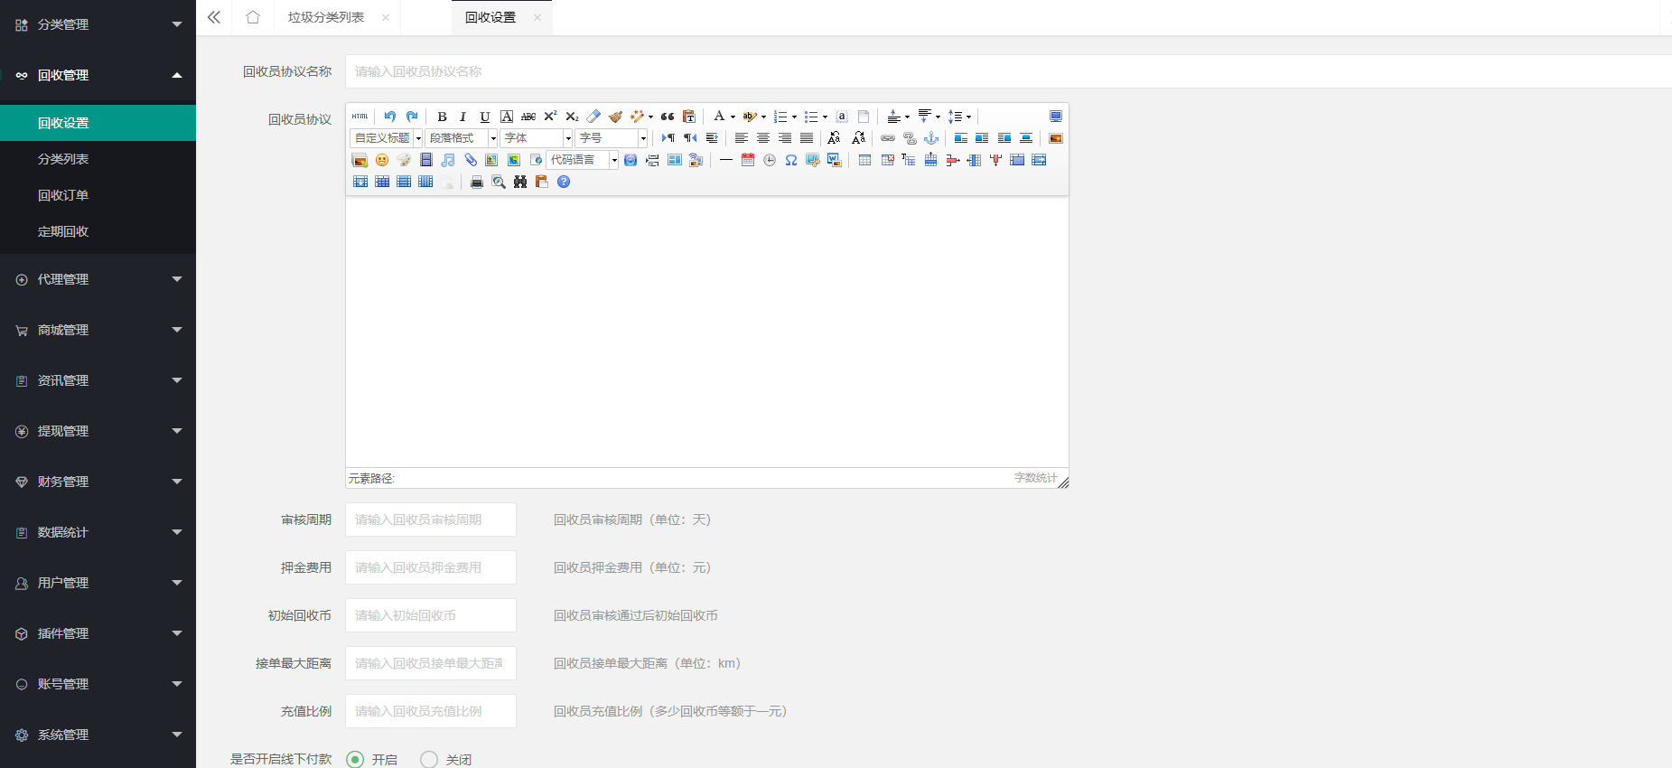This screenshot has height=768, width=1672.
Task: Apply bold formatting in the editor
Action: click(442, 117)
